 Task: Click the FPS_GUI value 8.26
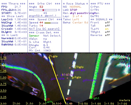pyautogui.click(x=18, y=10)
